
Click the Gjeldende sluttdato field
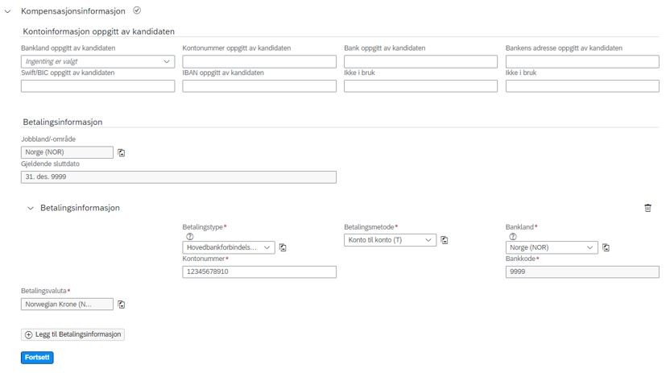click(179, 177)
